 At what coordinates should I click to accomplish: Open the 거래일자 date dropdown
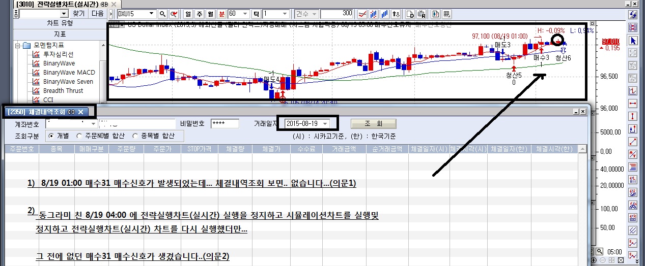(x=325, y=123)
